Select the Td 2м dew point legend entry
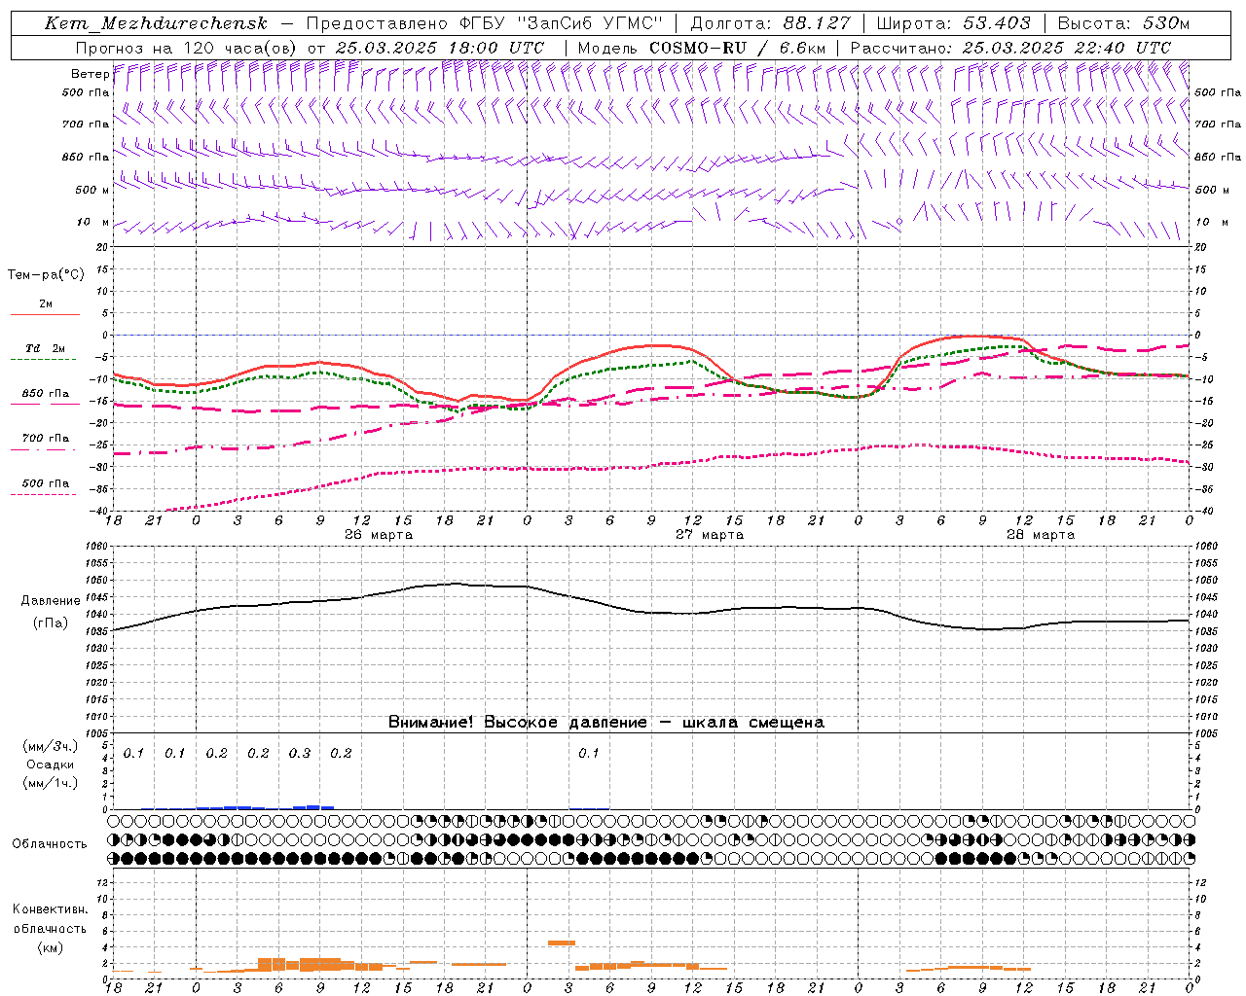This screenshot has width=1246, height=996. [45, 348]
